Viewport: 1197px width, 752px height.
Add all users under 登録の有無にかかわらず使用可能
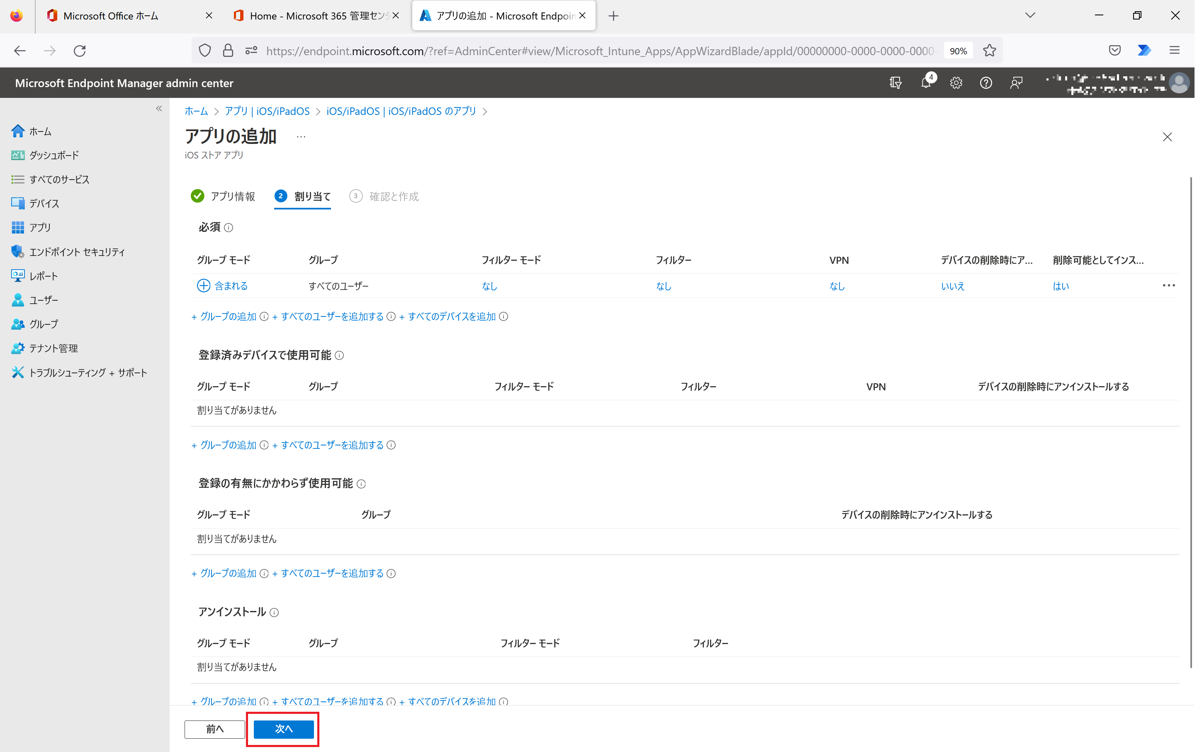(328, 574)
